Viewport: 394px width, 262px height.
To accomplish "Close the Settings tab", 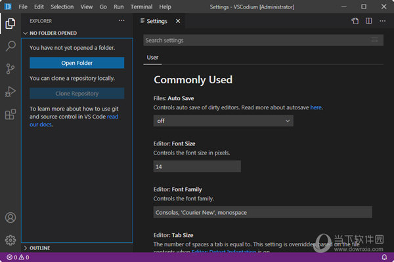I will [x=178, y=21].
